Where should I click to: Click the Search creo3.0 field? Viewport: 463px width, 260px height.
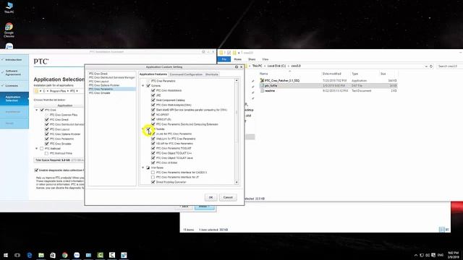[449, 66]
